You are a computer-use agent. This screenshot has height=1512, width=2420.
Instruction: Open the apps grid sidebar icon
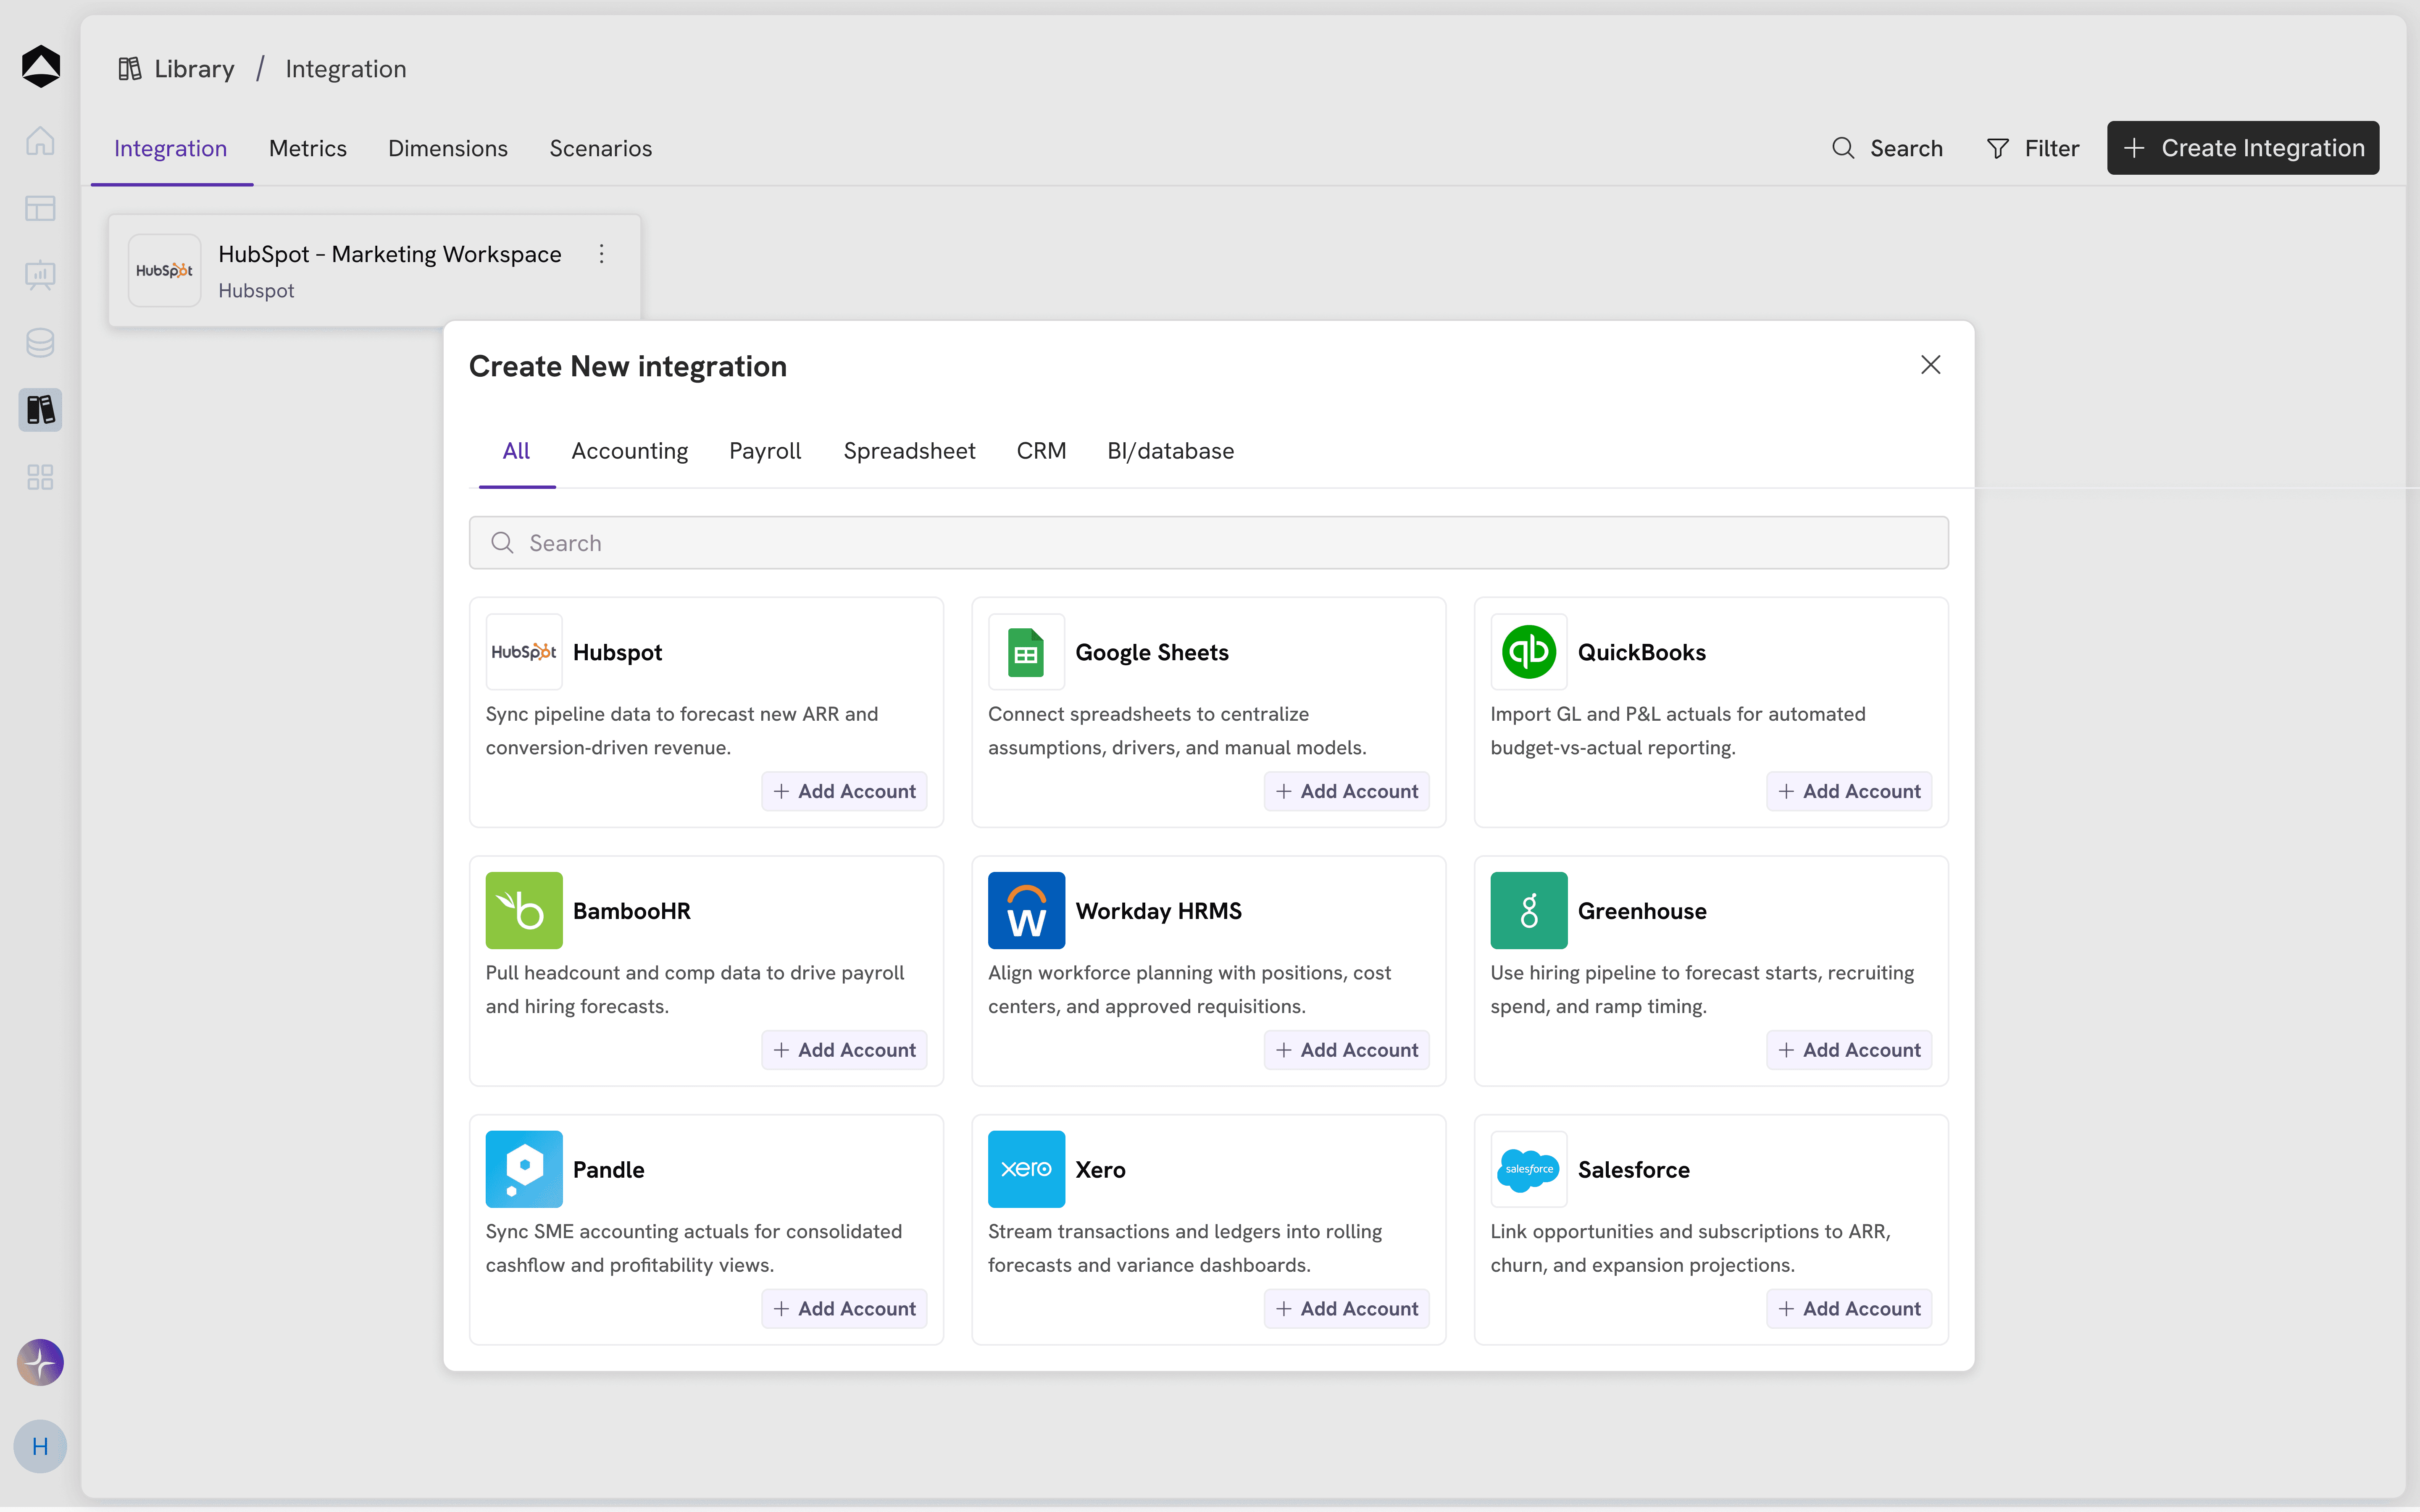40,477
